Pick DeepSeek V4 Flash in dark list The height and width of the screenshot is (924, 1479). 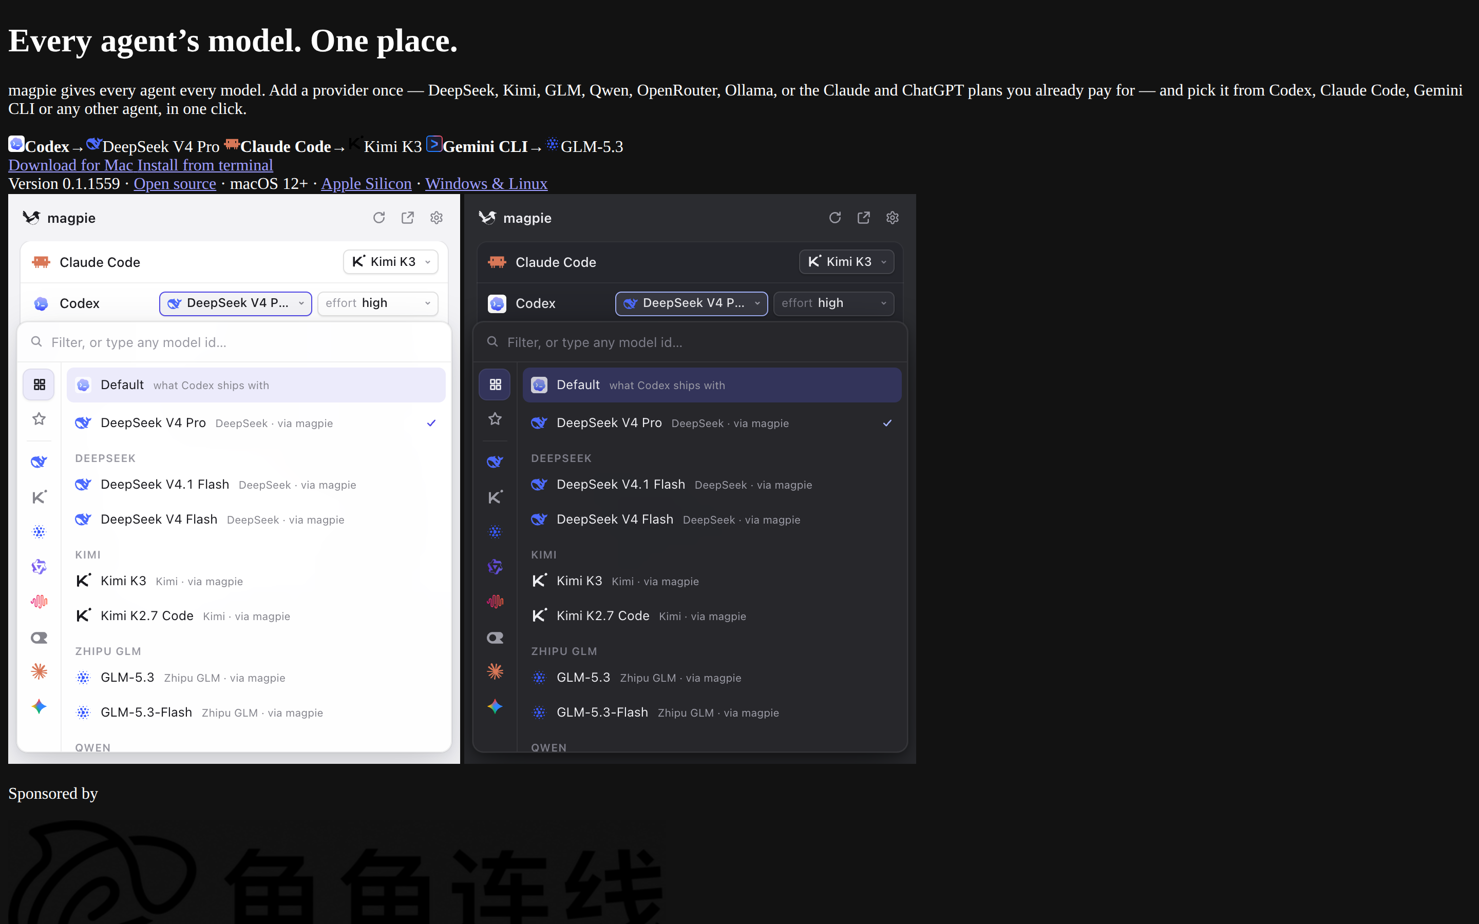pos(712,519)
